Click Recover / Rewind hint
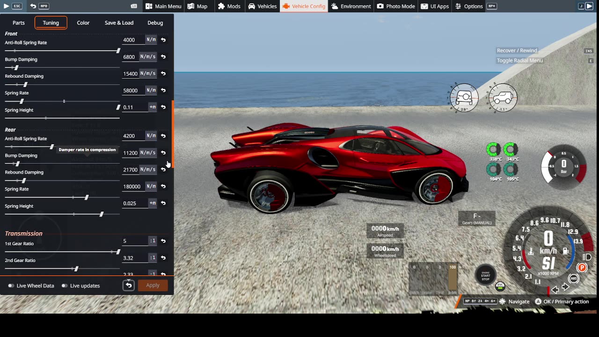599x337 pixels. coord(517,51)
